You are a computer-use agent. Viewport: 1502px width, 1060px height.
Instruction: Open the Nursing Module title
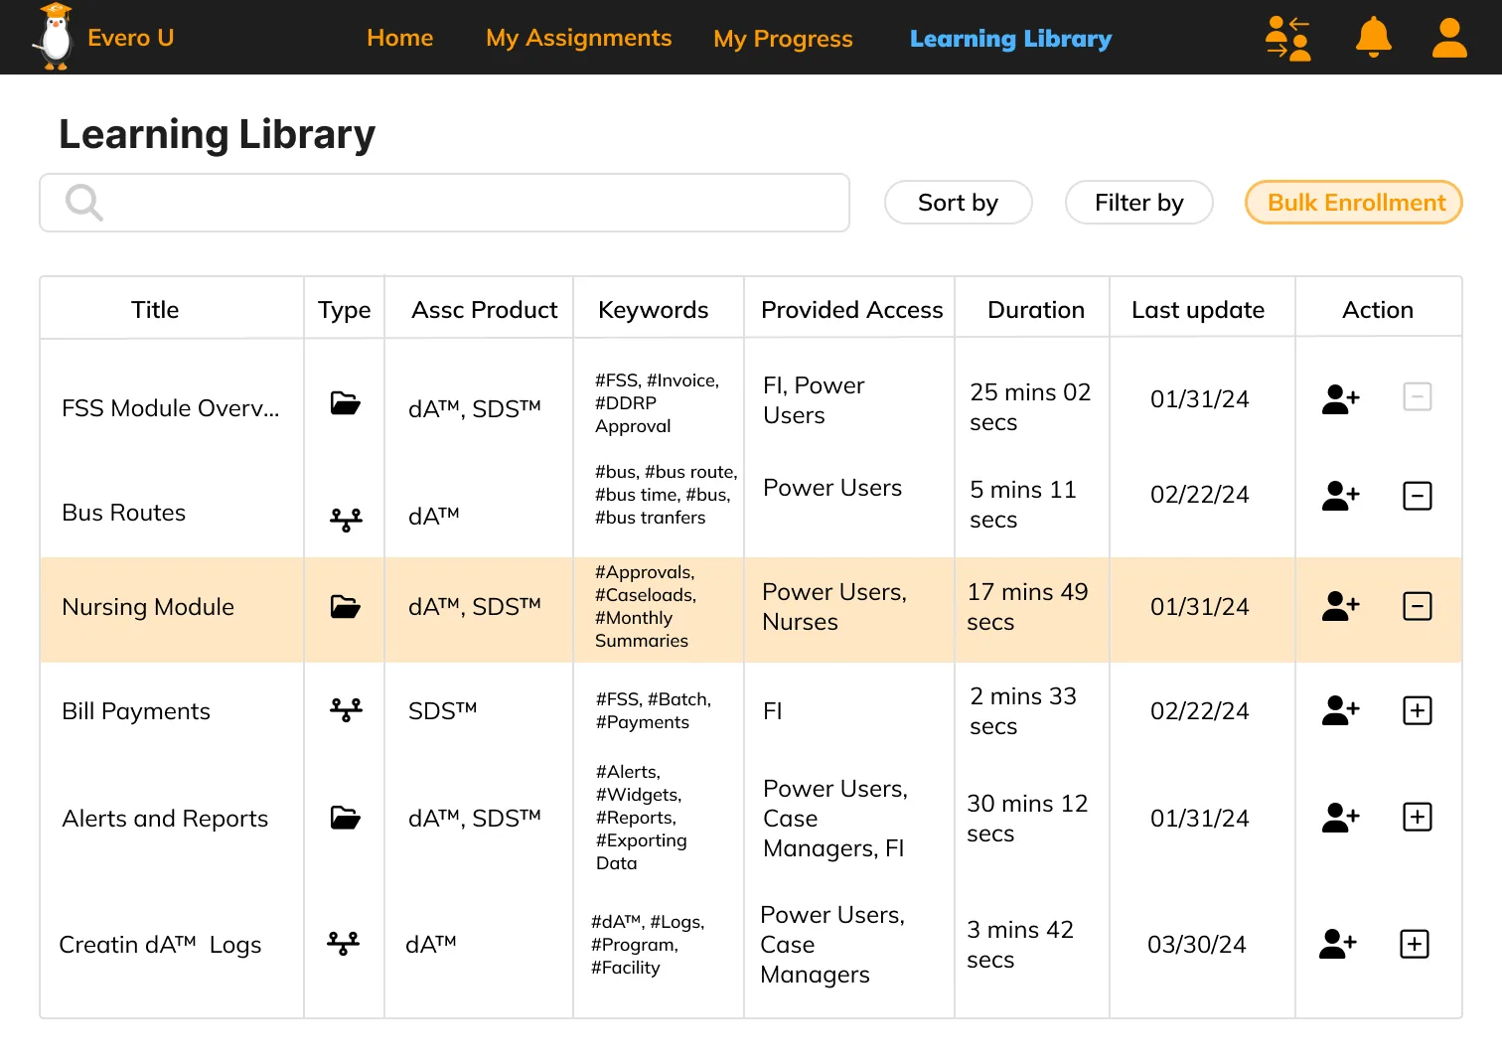(148, 607)
